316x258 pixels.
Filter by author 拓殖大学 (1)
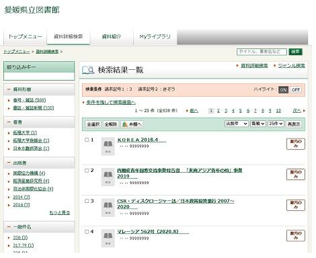pyautogui.click(x=25, y=132)
